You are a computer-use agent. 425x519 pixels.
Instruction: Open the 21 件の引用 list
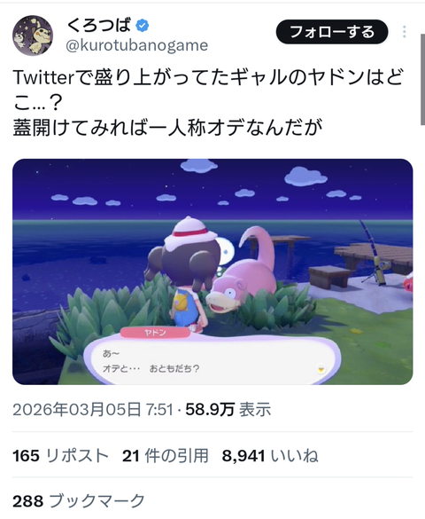[x=165, y=456]
